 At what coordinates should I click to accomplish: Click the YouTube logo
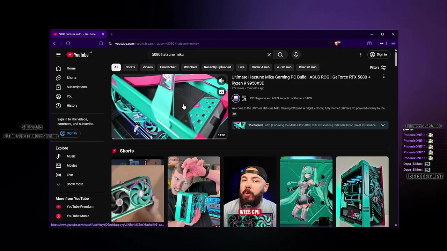78,55
